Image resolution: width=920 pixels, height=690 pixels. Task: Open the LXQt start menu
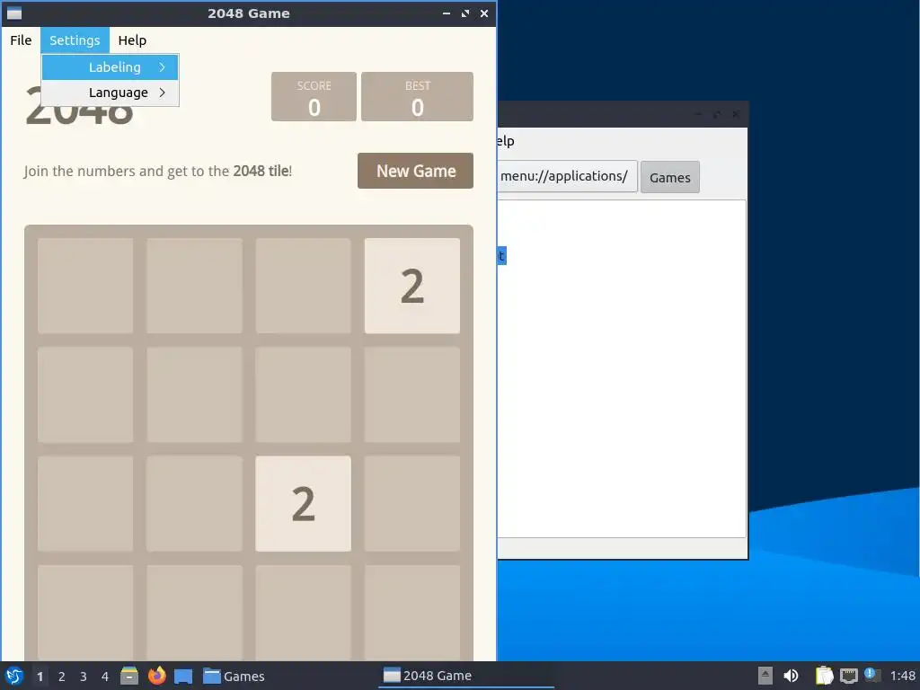click(14, 676)
